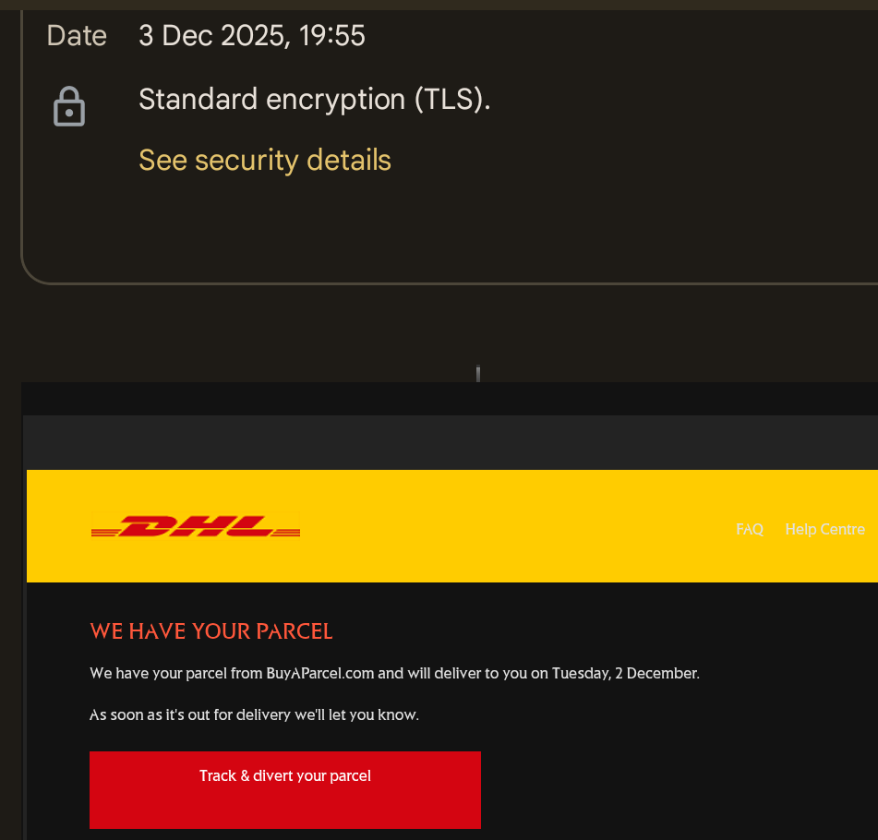This screenshot has height=840, width=878.
Task: Open the FAQ link in the banner
Action: (x=750, y=529)
